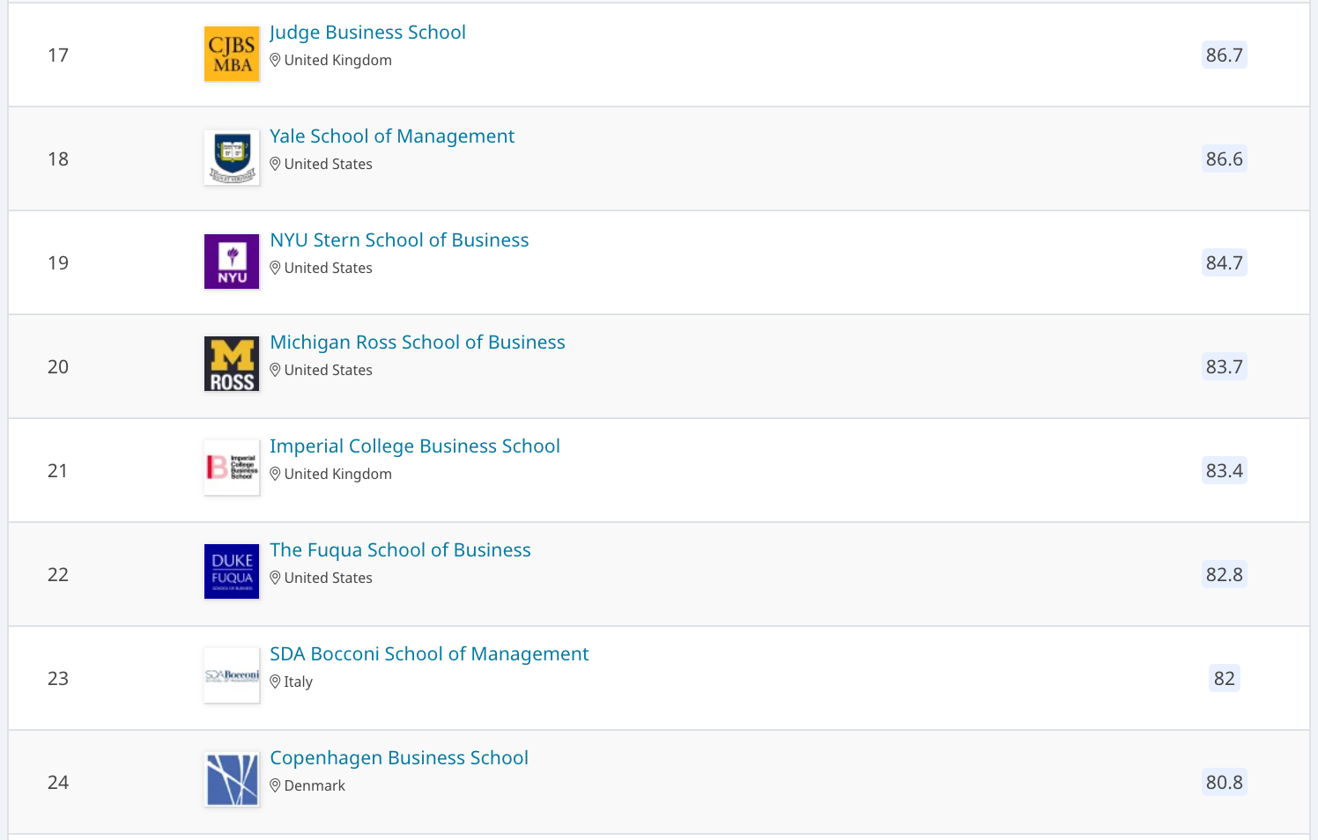Click the 83.4 score badge

(x=1225, y=470)
